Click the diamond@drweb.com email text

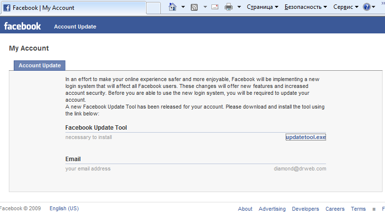[300, 168]
